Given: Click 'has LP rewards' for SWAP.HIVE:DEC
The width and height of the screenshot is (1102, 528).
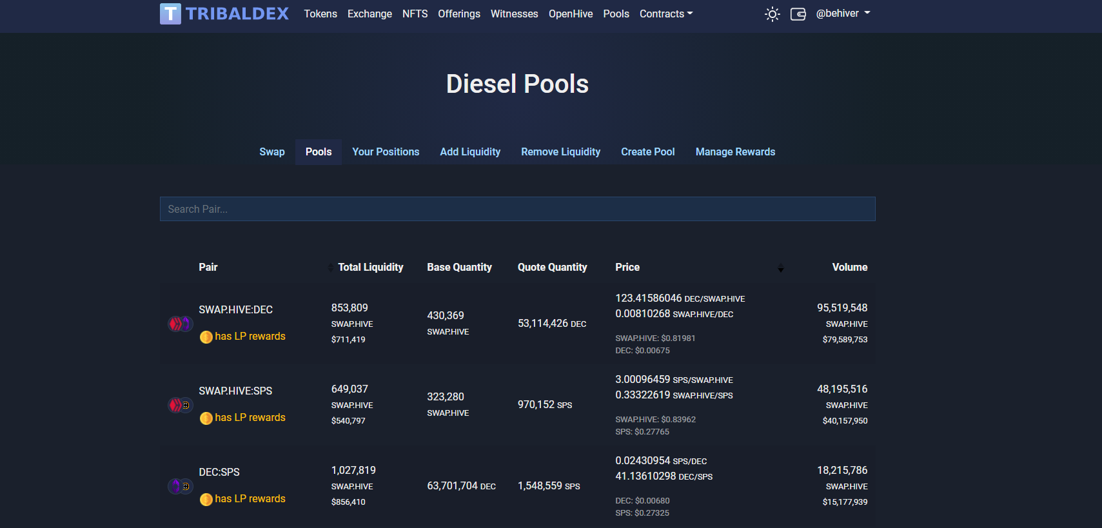Looking at the screenshot, I should 250,336.
